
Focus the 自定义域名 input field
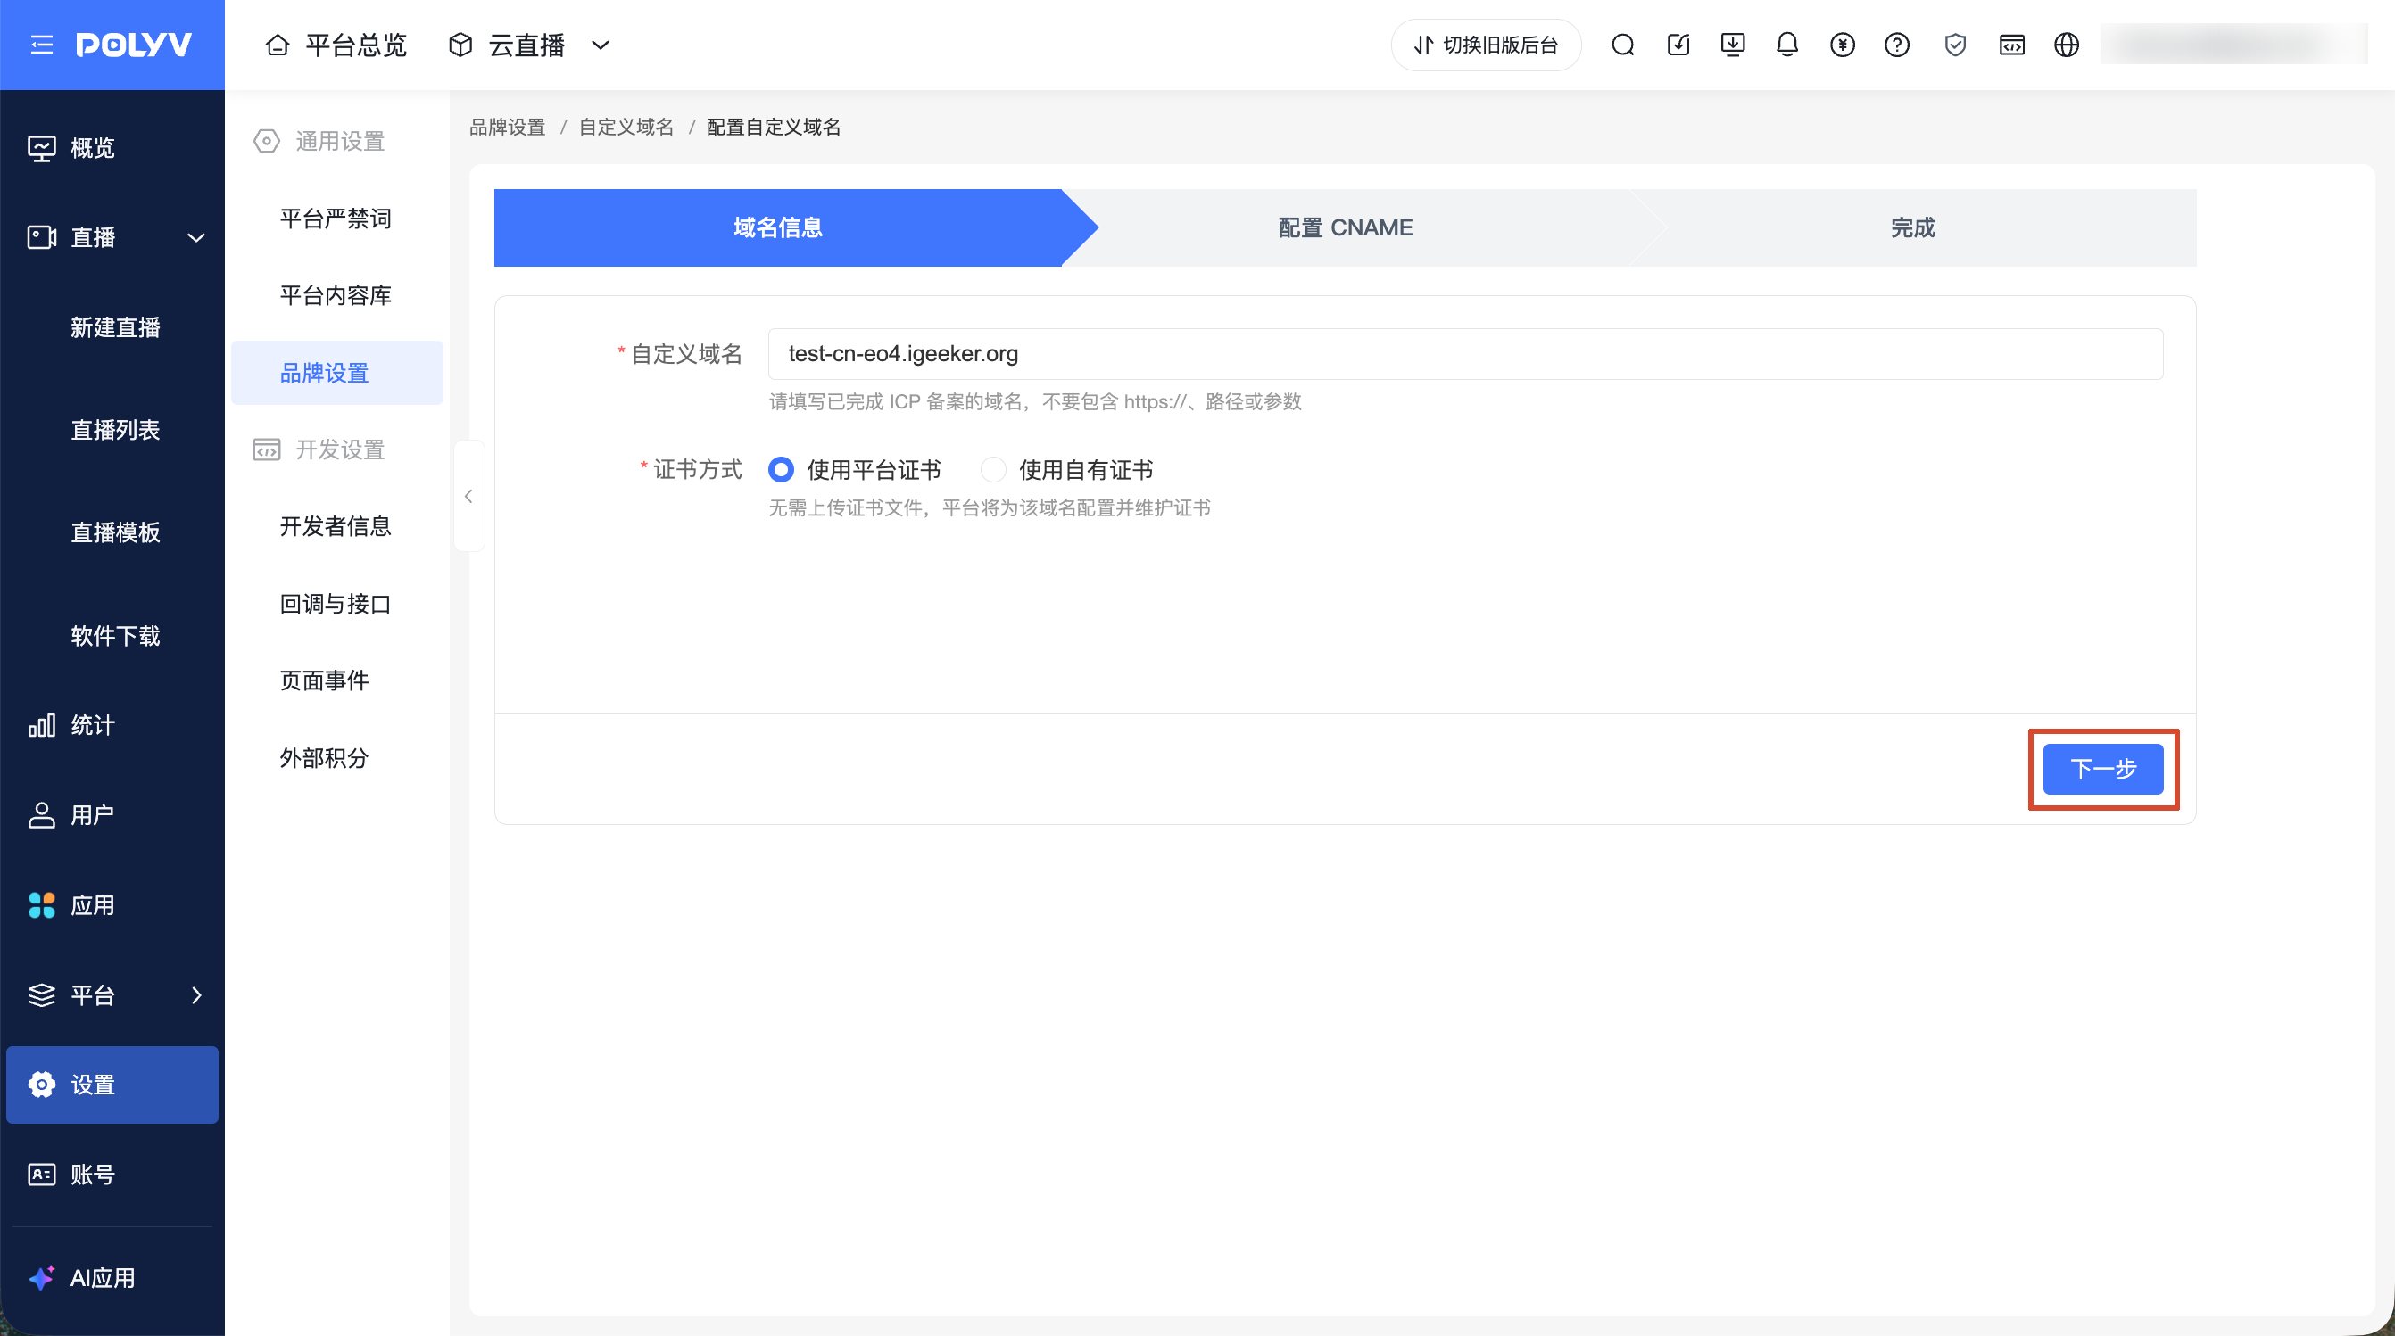[x=1465, y=354]
